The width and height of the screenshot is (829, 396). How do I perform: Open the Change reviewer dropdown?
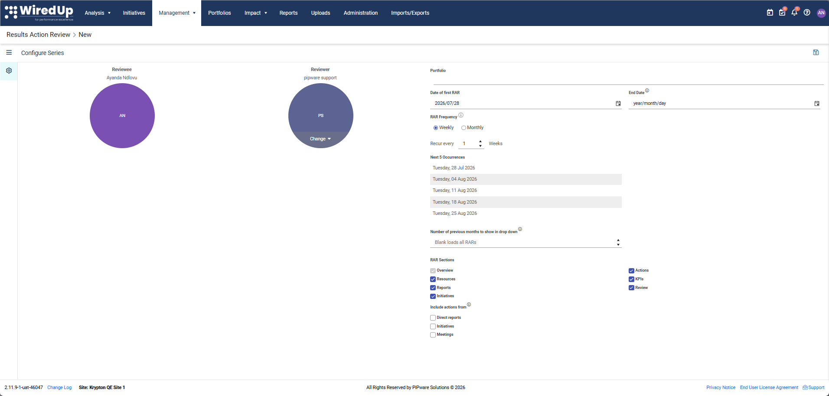[x=320, y=139]
